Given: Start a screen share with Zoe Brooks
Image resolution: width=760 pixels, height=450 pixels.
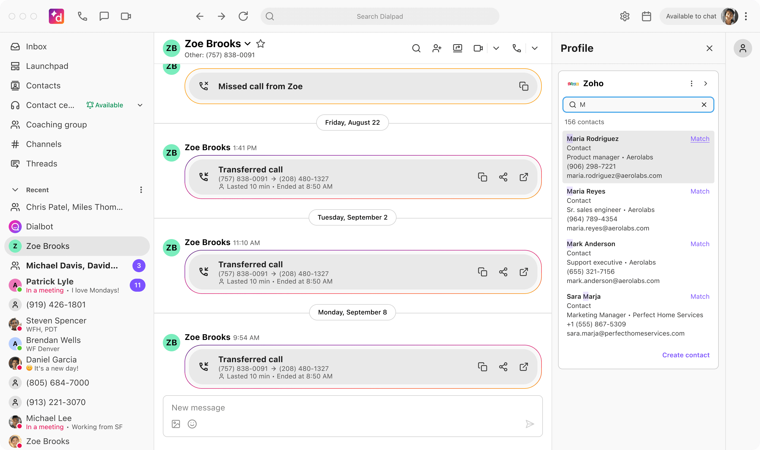Looking at the screenshot, I should [x=458, y=48].
